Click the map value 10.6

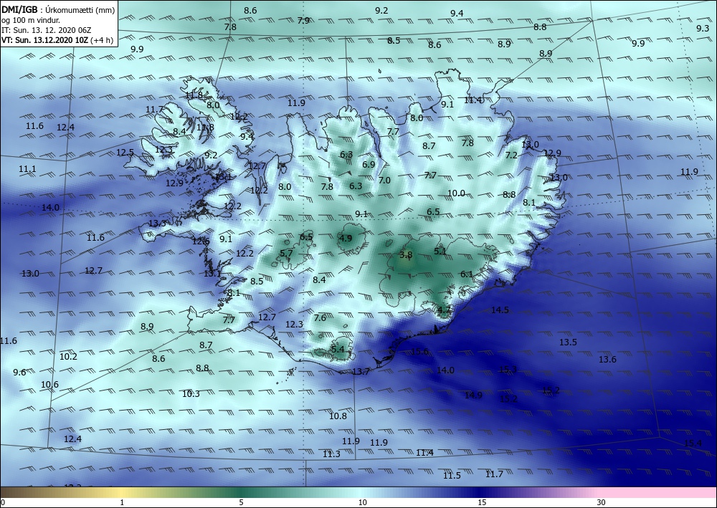point(49,385)
